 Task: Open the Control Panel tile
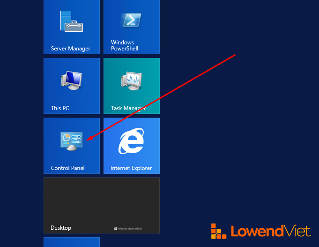point(72,146)
